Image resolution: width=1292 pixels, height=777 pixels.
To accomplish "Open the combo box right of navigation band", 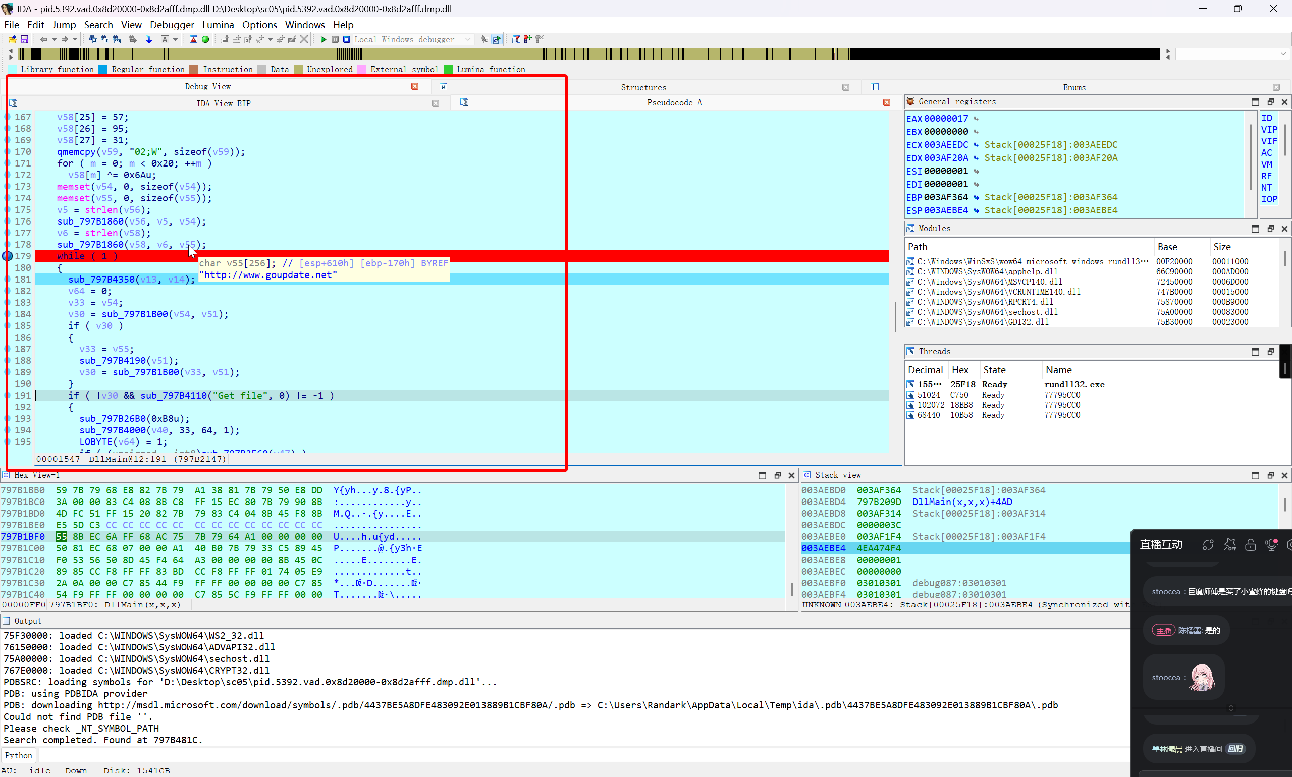I will click(x=1232, y=54).
